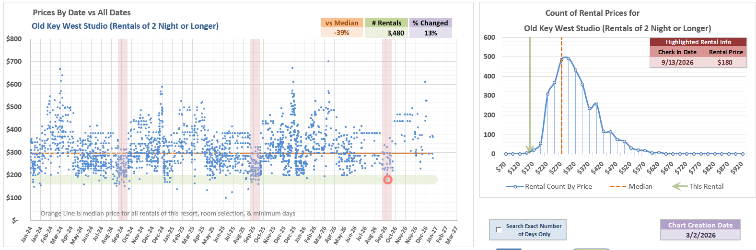This screenshot has height=250, width=756.
Task: Click the Highlighted Rental Info header
Action: pos(698,42)
